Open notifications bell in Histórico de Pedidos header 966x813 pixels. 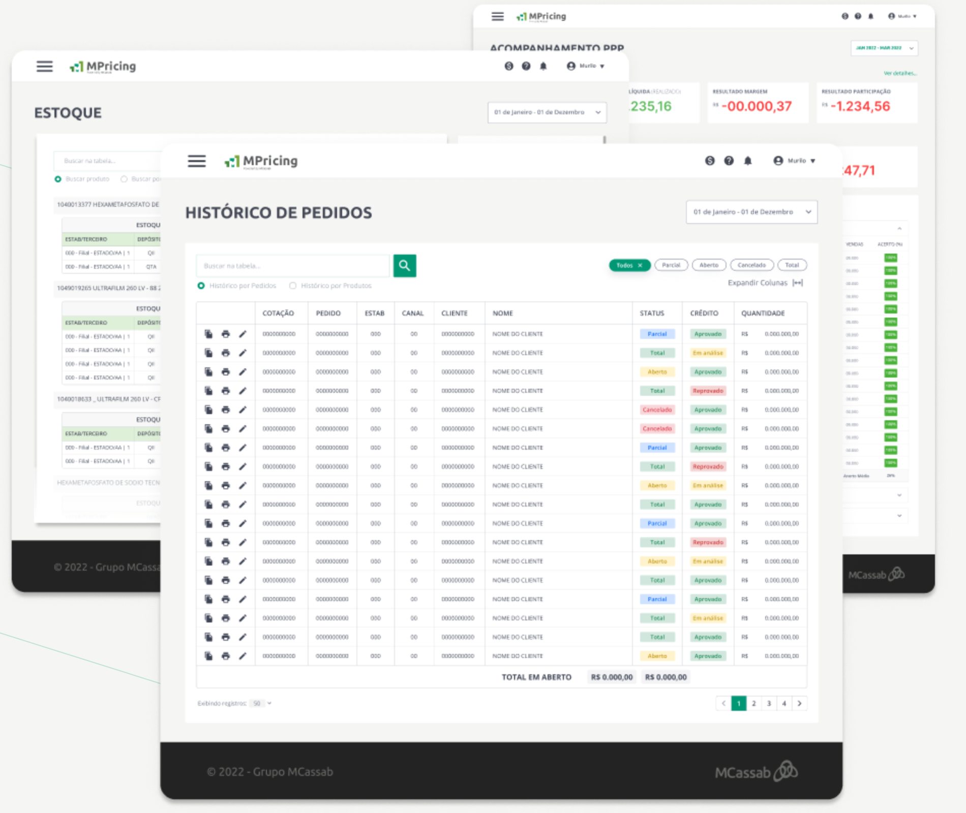pyautogui.click(x=747, y=161)
